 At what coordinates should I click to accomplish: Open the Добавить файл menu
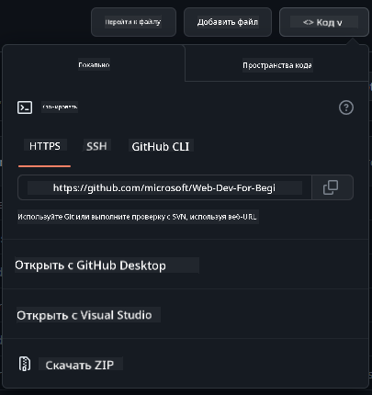click(228, 22)
